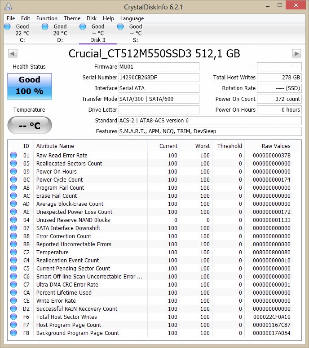Click status orb for Unexpected Power Loss Count
The height and width of the screenshot is (348, 309).
(x=13, y=212)
